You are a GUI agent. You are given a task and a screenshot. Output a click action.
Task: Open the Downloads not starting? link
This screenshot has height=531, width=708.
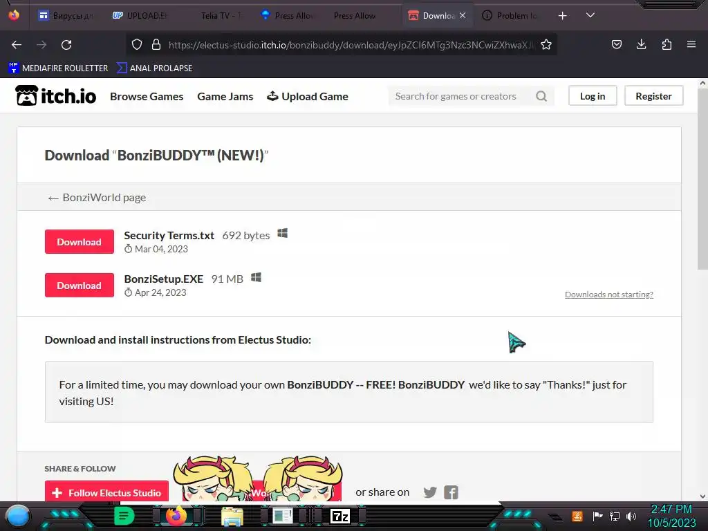click(x=608, y=295)
